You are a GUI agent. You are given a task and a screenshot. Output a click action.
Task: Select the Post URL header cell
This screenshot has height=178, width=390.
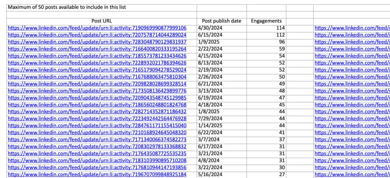[102, 21]
